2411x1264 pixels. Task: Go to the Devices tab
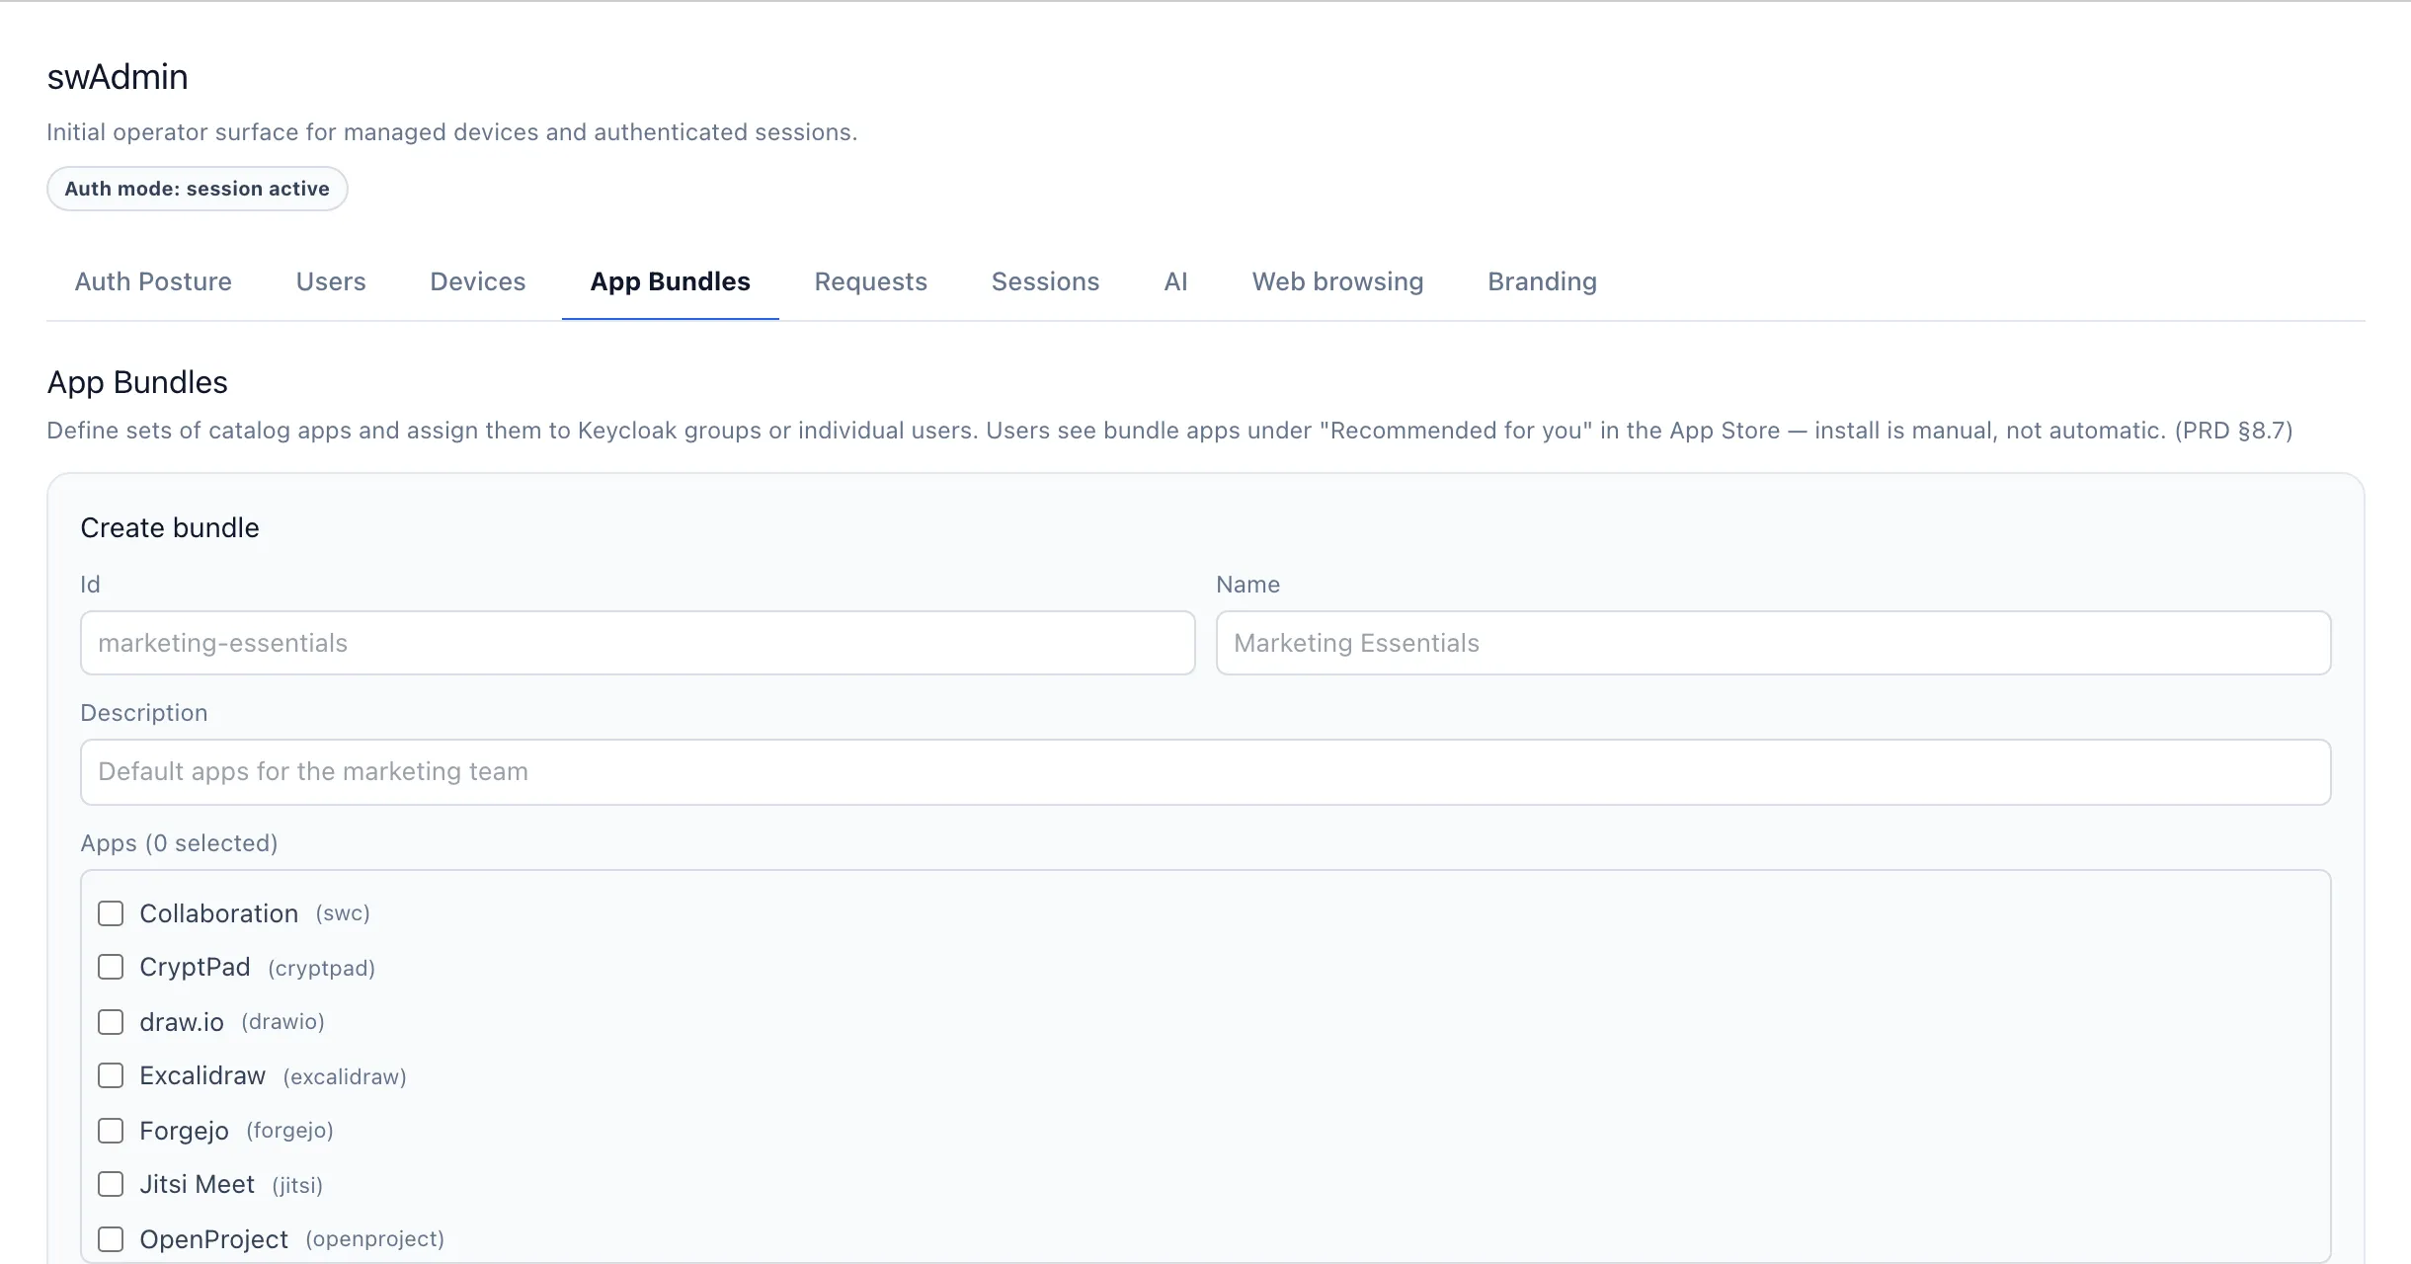pos(478,281)
